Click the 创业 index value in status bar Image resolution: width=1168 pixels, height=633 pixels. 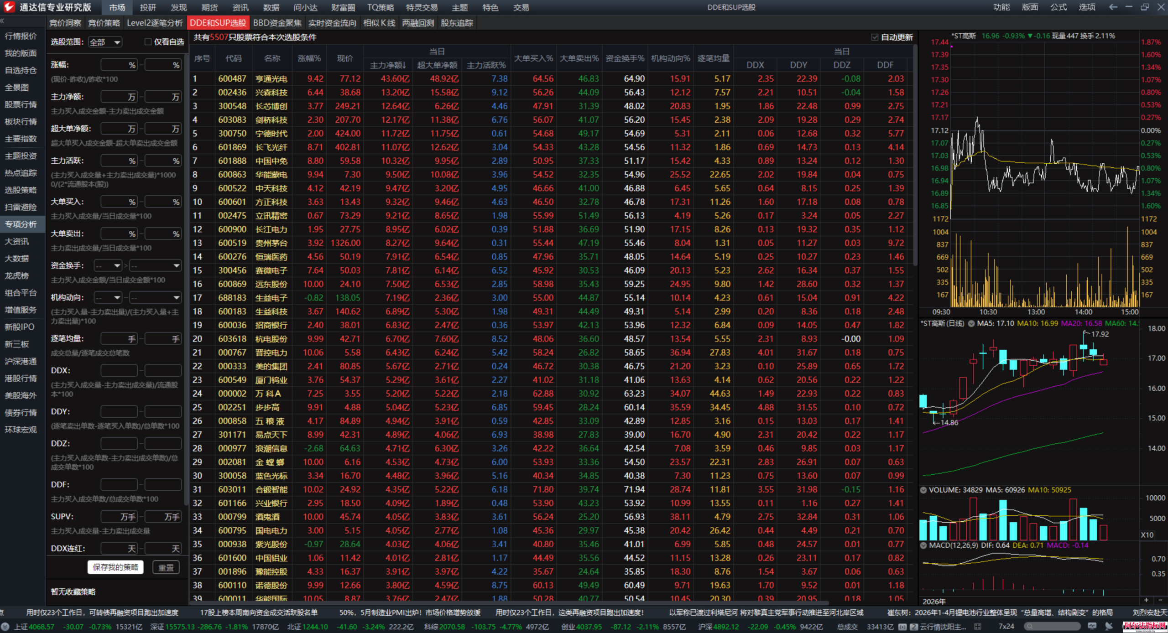589,627
